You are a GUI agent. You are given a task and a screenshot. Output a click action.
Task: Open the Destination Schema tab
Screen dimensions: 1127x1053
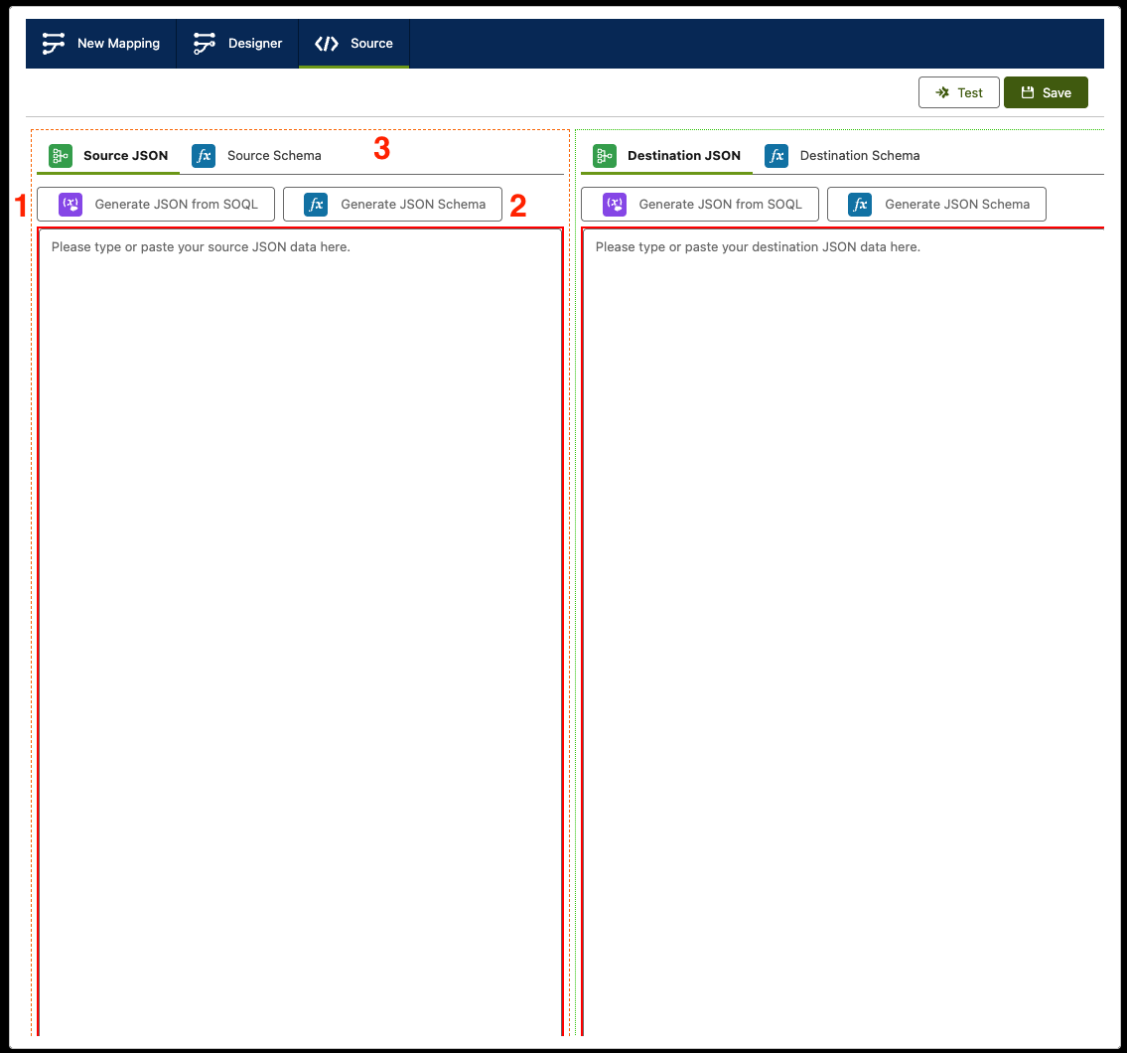pyautogui.click(x=859, y=156)
